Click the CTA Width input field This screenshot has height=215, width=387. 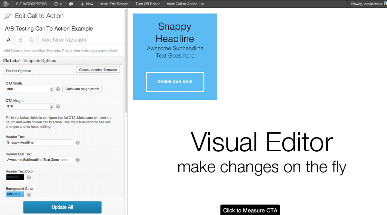pos(30,89)
